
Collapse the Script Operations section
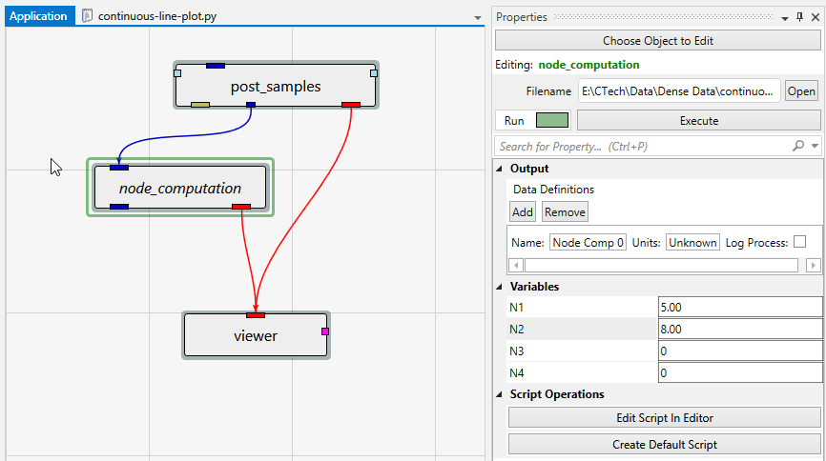pyautogui.click(x=501, y=394)
